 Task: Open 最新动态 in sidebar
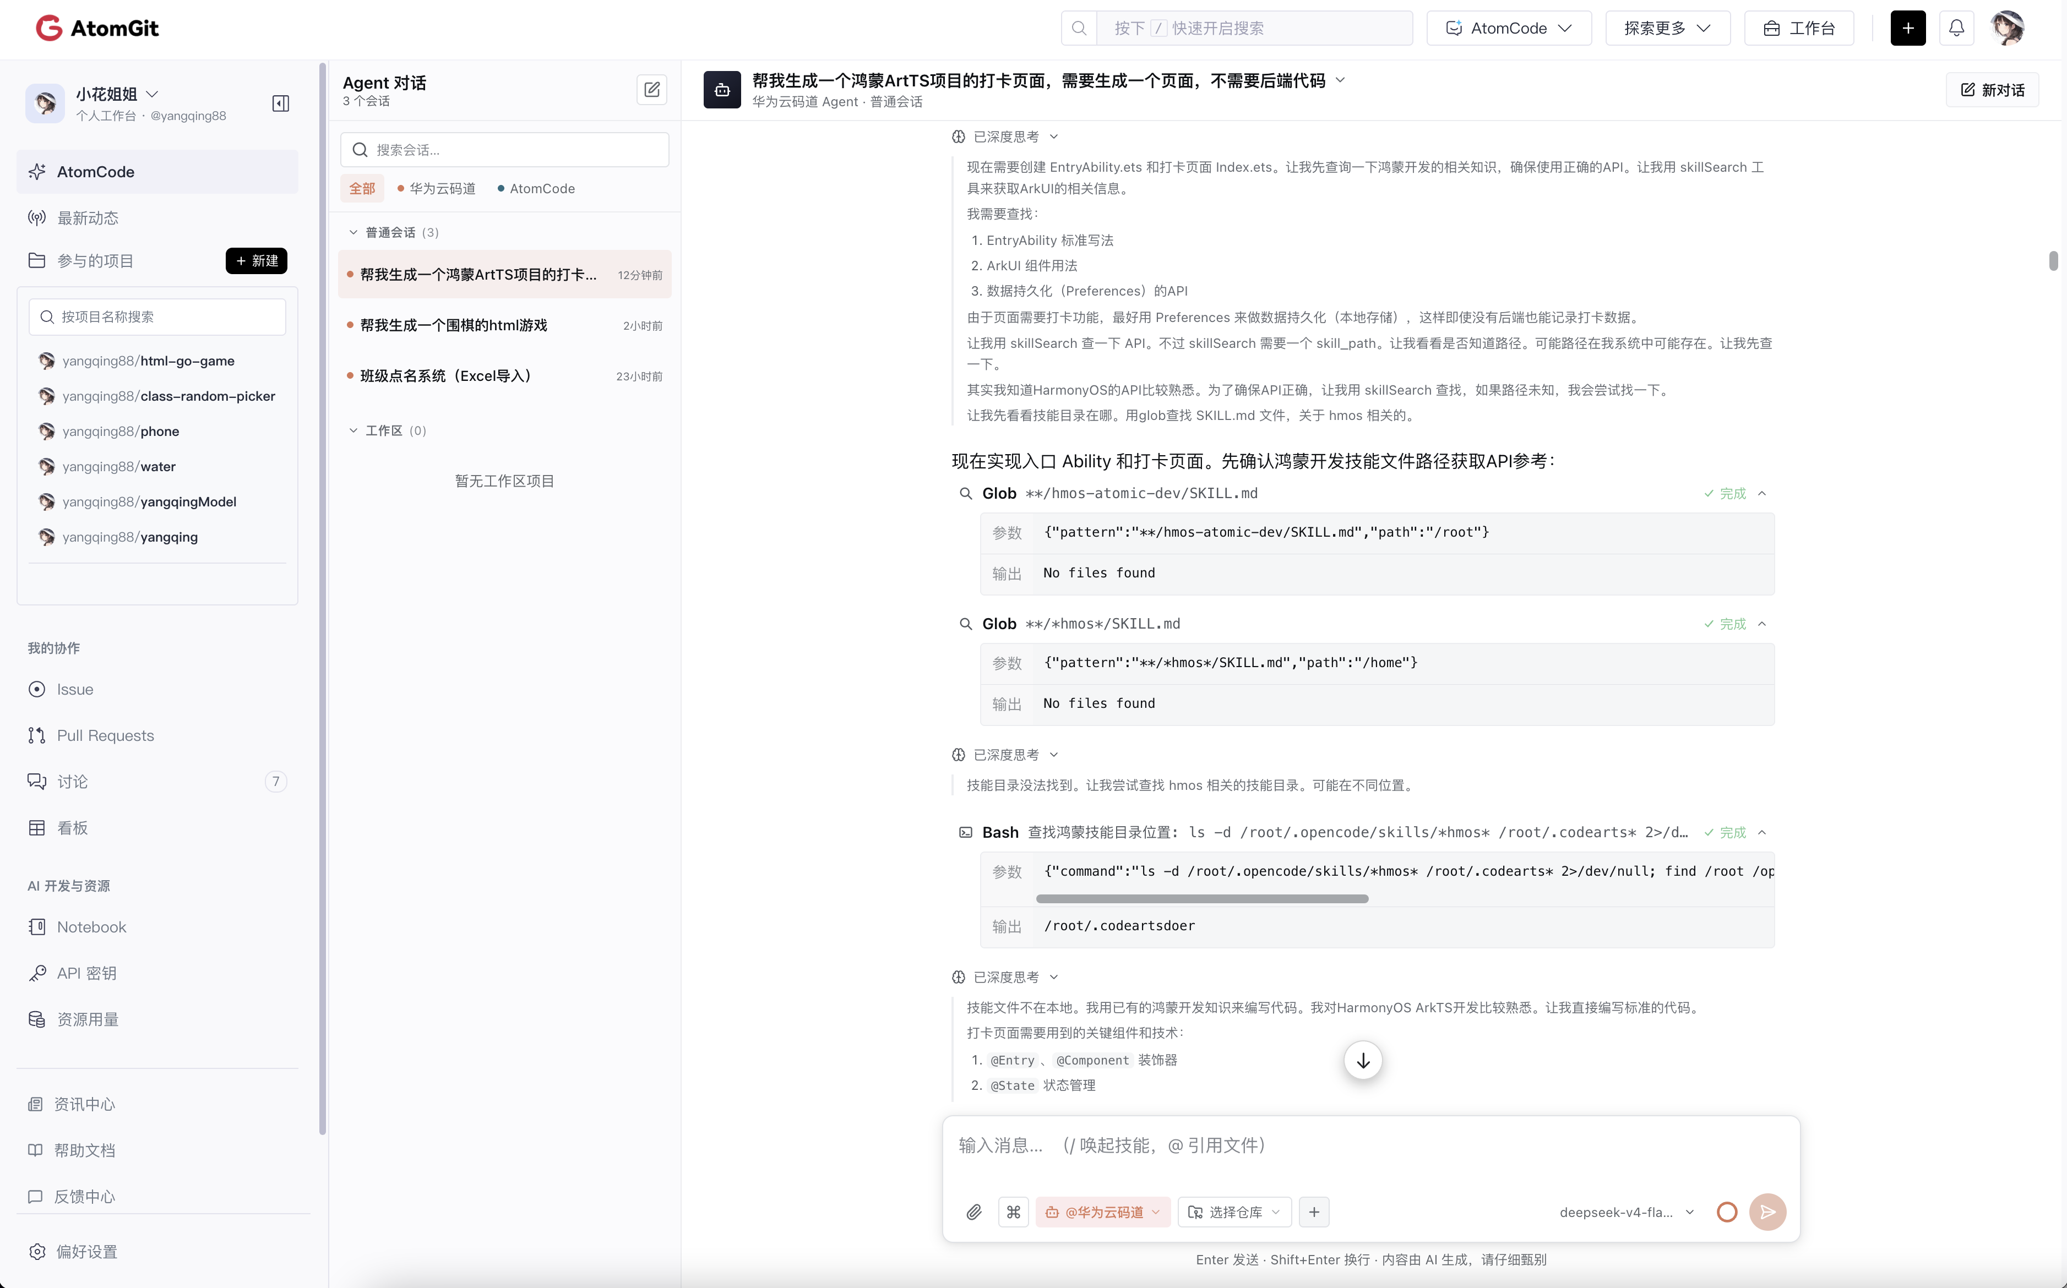point(157,218)
